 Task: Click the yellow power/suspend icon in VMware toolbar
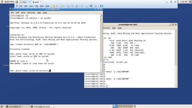[x=54, y=6]
